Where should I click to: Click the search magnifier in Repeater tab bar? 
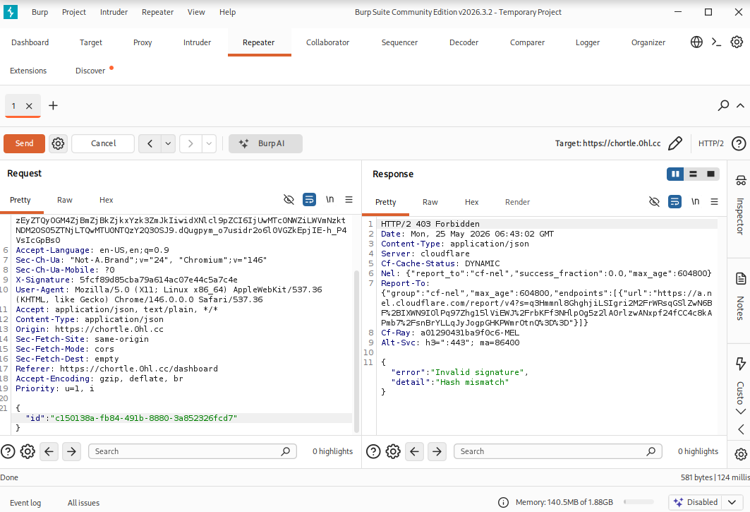point(723,105)
